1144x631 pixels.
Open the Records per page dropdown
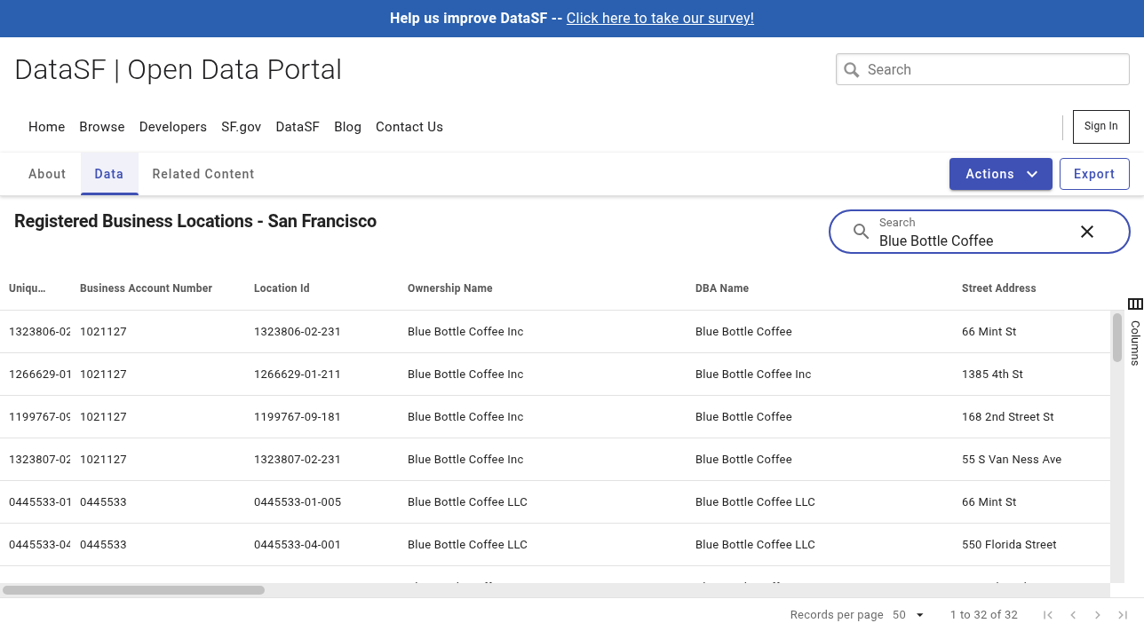coord(910,615)
